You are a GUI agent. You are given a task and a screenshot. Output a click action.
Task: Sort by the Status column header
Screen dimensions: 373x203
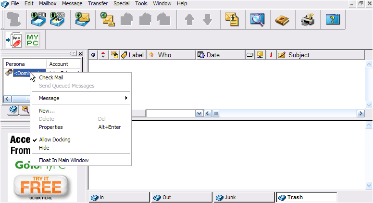[x=93, y=55]
